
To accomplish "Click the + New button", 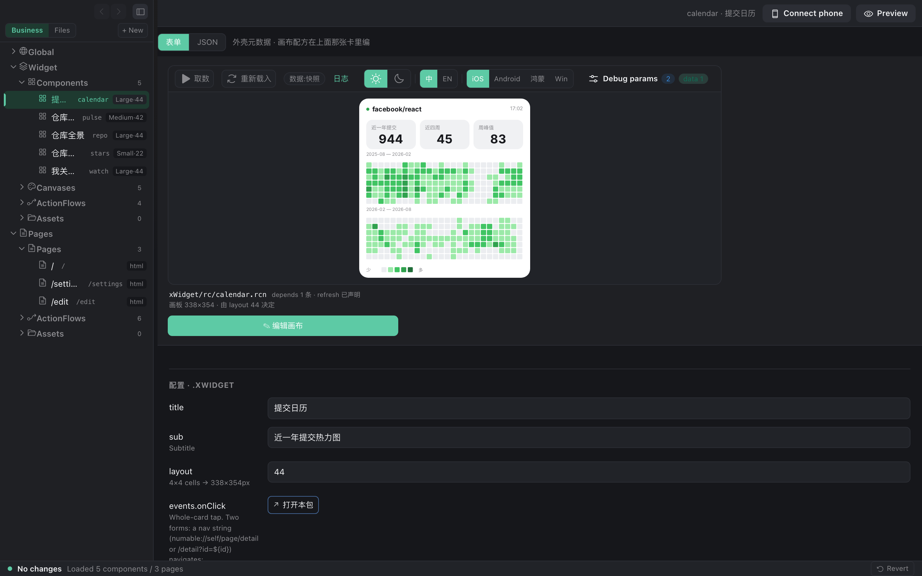I will click(x=133, y=30).
